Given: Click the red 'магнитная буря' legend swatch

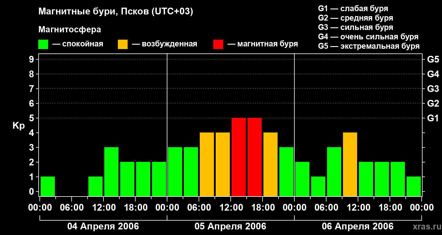Looking at the screenshot, I should (218, 44).
